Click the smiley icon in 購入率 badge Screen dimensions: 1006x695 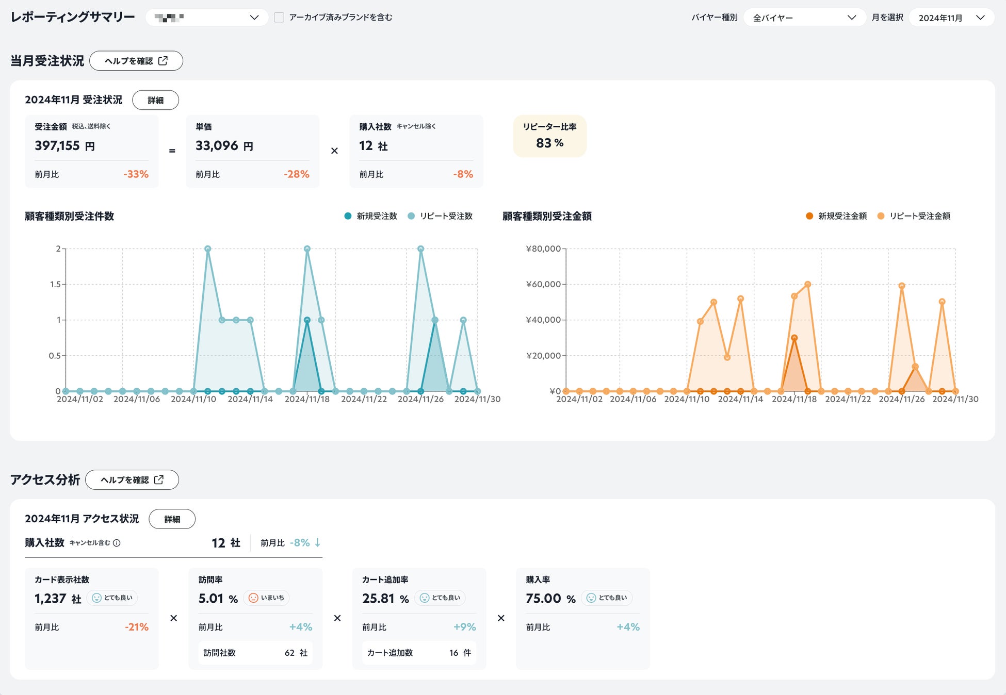coord(591,598)
